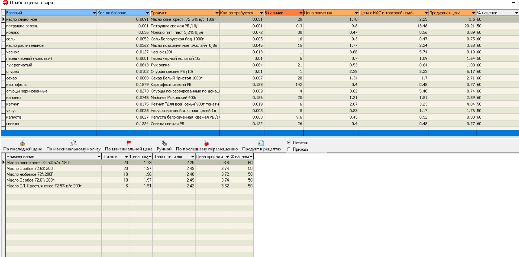Open the Продажная цена column dropdown
The height and width of the screenshot is (257, 519).
474,13
